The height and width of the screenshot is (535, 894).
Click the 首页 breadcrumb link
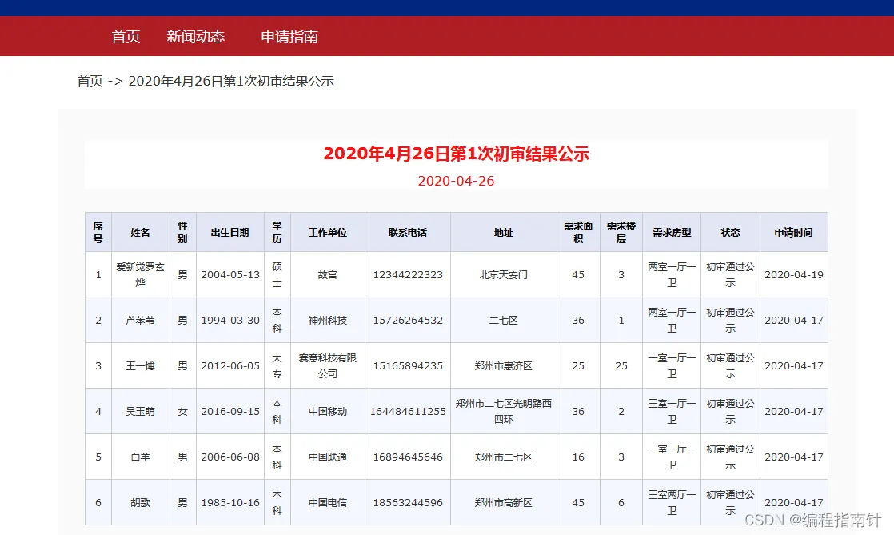pos(90,81)
